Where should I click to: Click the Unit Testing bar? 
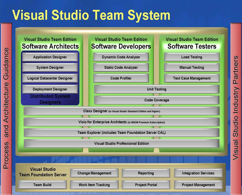click(157, 89)
